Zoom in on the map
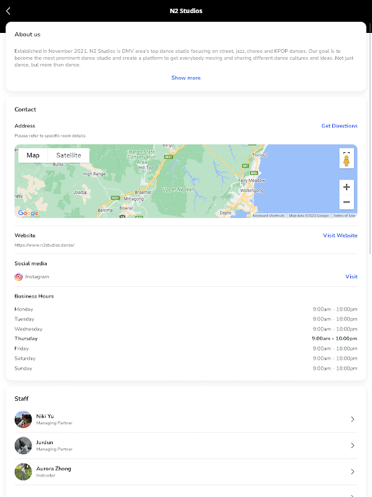 click(x=347, y=187)
